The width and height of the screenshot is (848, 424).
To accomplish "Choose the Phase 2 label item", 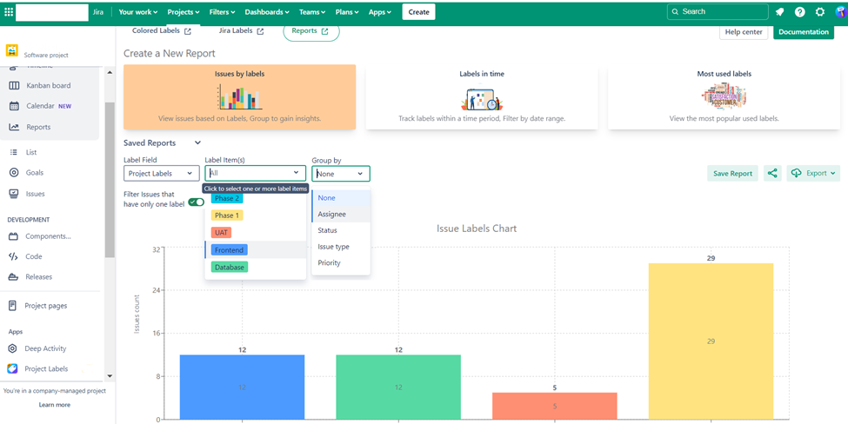I will (x=227, y=199).
